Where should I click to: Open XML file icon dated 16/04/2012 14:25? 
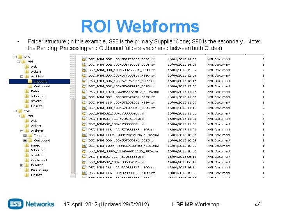(84, 59)
